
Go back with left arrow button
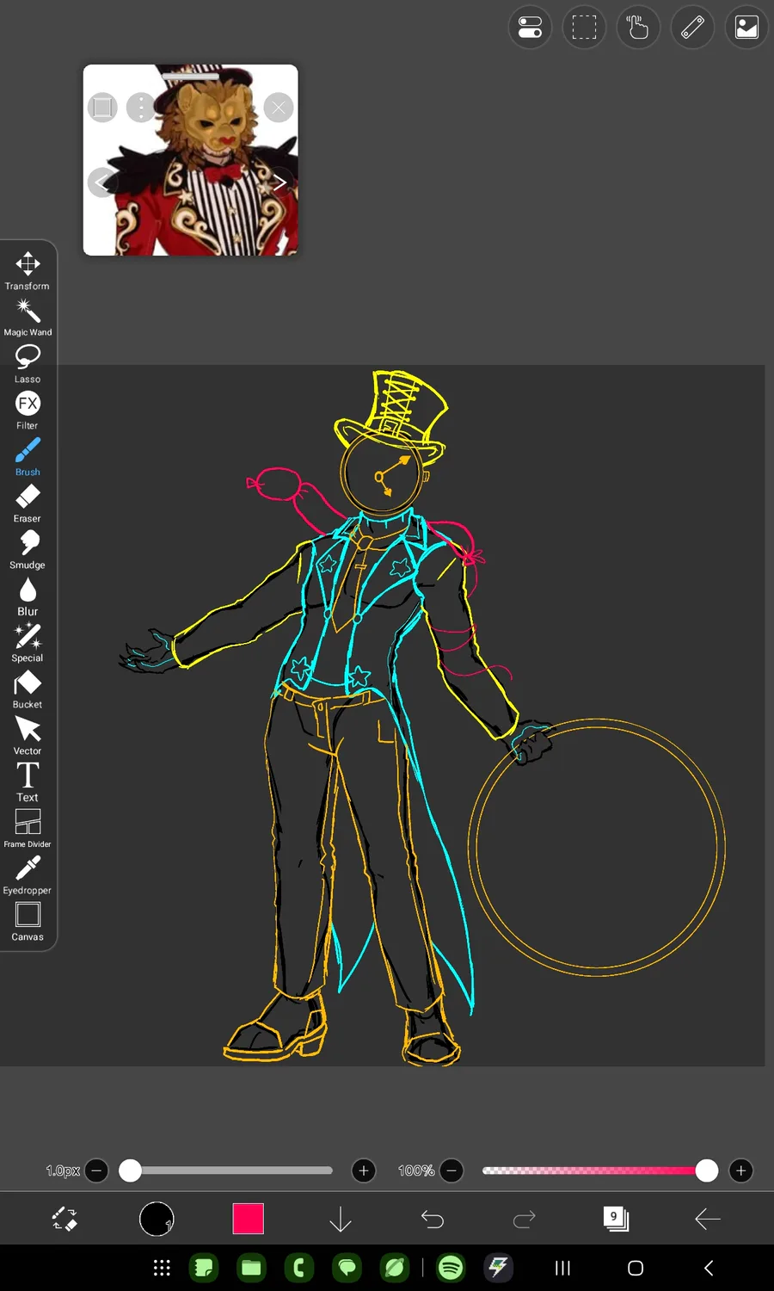[708, 1219]
